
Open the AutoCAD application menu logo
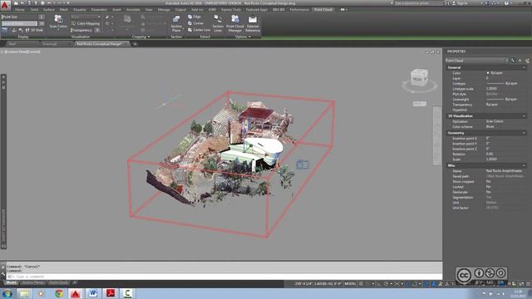pyautogui.click(x=5, y=5)
